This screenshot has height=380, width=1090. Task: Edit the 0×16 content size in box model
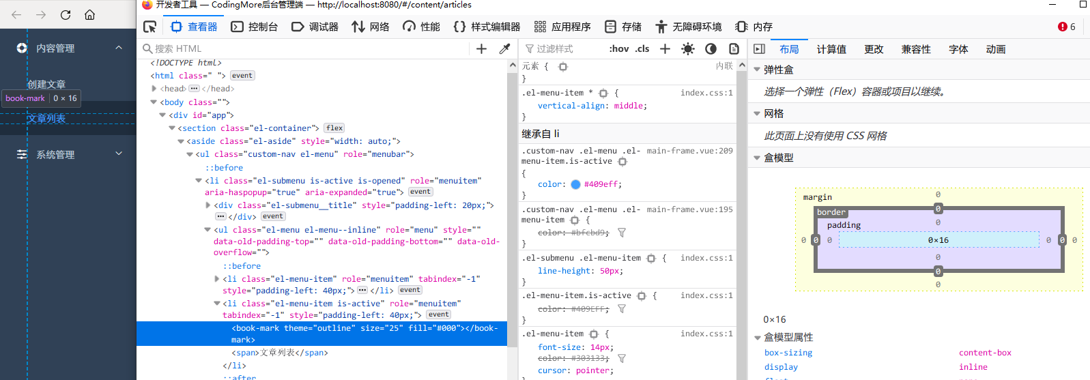click(938, 240)
